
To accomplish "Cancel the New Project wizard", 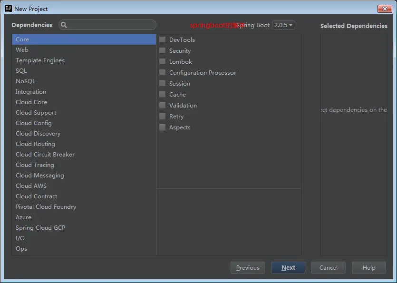I will point(329,268).
